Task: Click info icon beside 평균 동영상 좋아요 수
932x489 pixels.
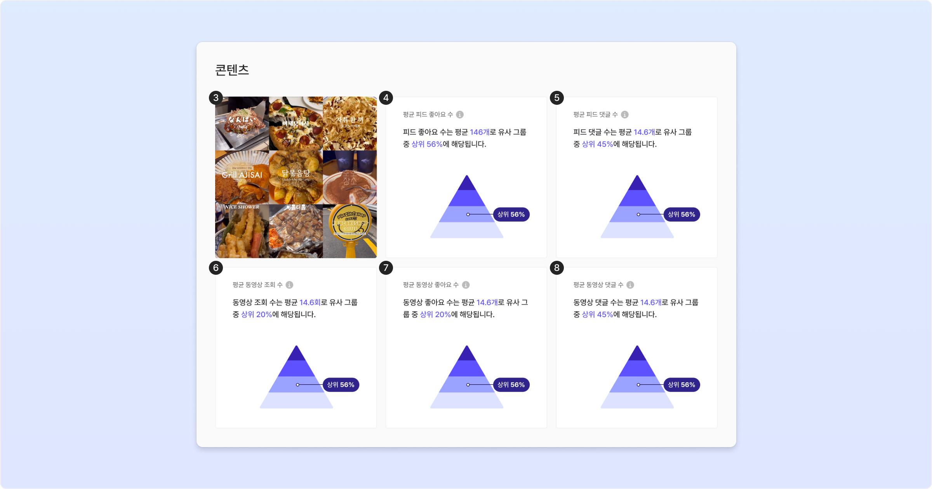Action: pyautogui.click(x=466, y=285)
